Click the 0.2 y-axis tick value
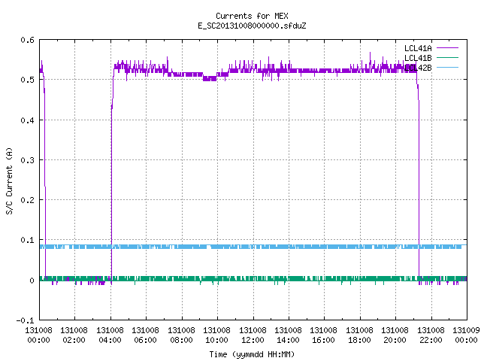Viewport: 481px width, 361px height. 27,200
